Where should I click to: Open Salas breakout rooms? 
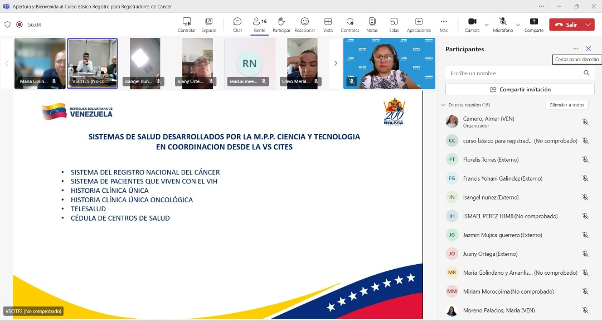point(394,24)
